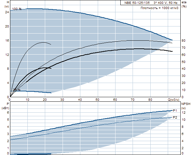
Task: Click the 50 tick on flow axis
Action: (x=97, y=100)
